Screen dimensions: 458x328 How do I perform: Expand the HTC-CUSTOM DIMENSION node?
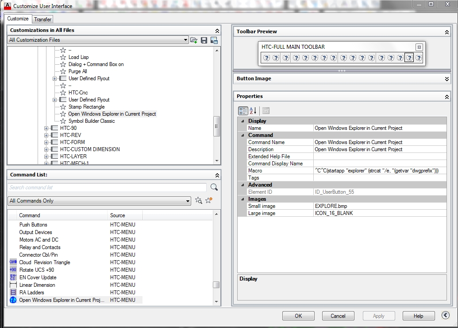[x=46, y=149]
